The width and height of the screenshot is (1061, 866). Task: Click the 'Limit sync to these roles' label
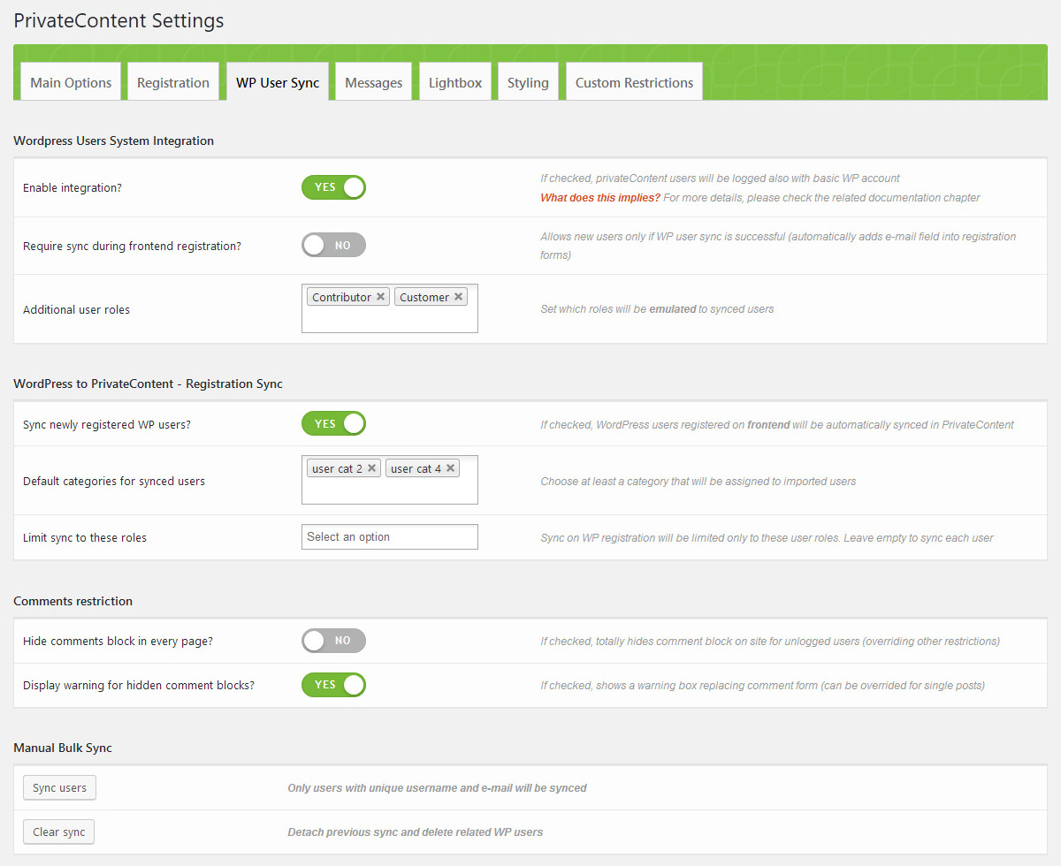(85, 537)
